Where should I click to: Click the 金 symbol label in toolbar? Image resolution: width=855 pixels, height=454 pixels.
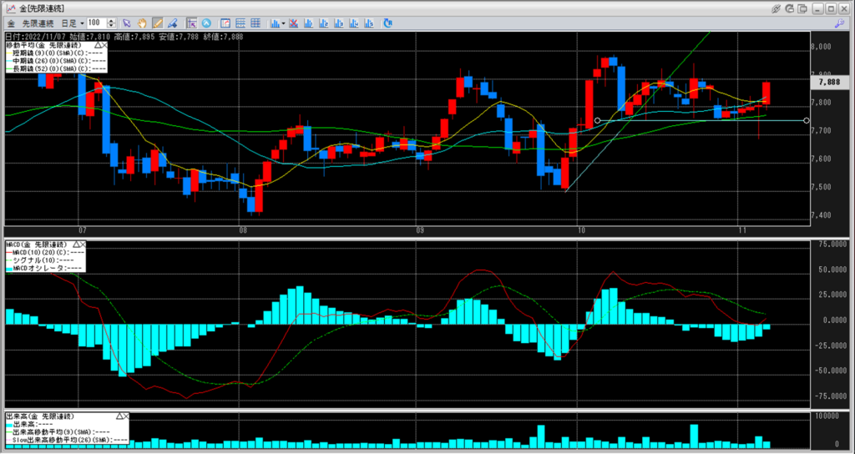coord(11,23)
